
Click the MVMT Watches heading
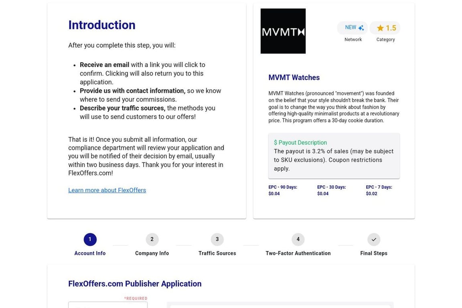pyautogui.click(x=294, y=77)
